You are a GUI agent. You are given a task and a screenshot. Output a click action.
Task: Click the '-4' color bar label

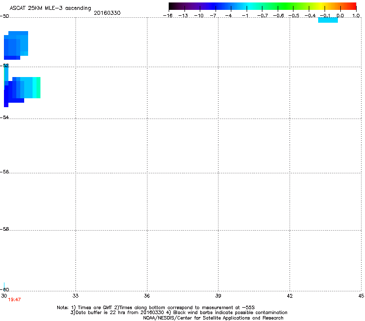(x=228, y=16)
